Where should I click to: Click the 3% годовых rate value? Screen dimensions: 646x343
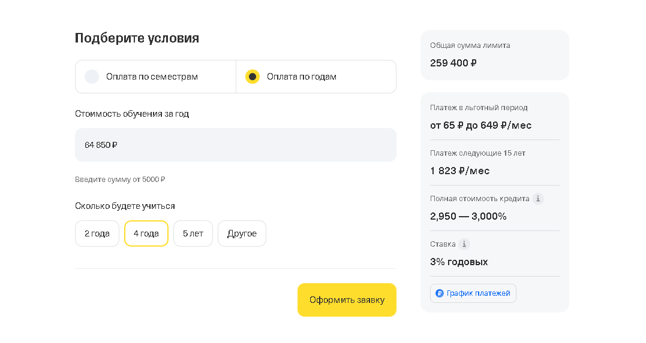pyautogui.click(x=459, y=262)
